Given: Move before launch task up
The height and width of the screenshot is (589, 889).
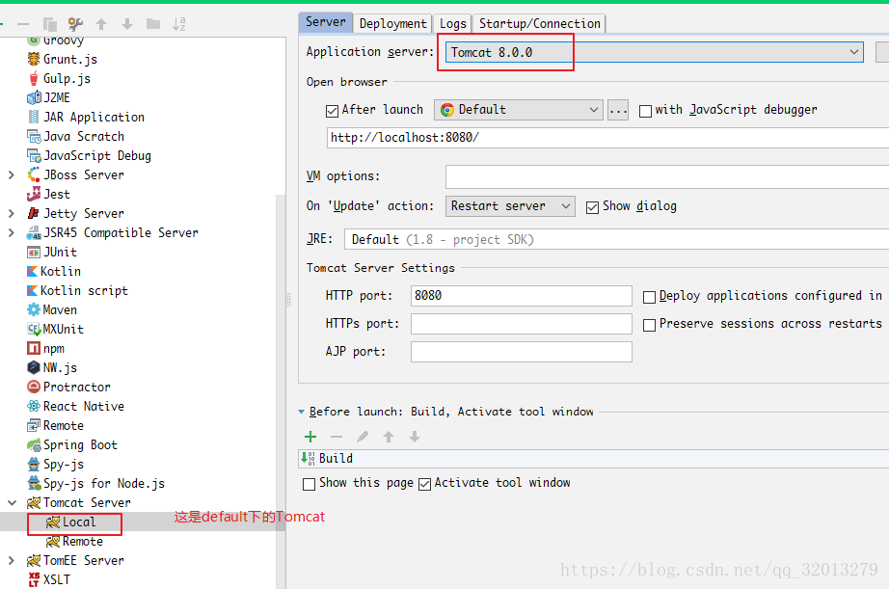Looking at the screenshot, I should click(389, 437).
